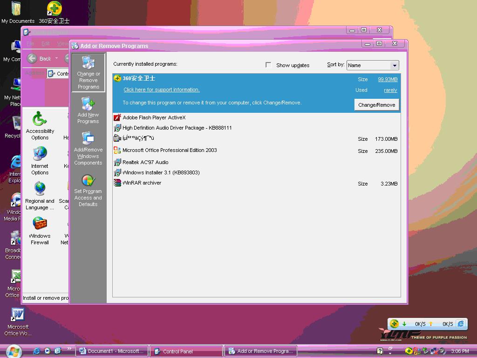
Task: Click Adobe Flash Player ActiveX icon
Action: (117, 117)
